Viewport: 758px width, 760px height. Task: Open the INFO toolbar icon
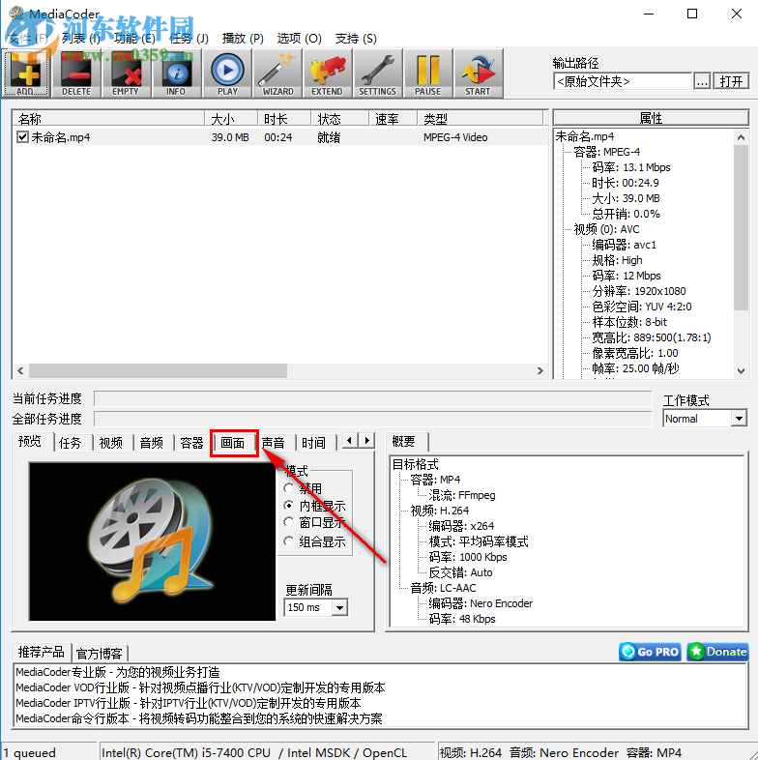176,73
